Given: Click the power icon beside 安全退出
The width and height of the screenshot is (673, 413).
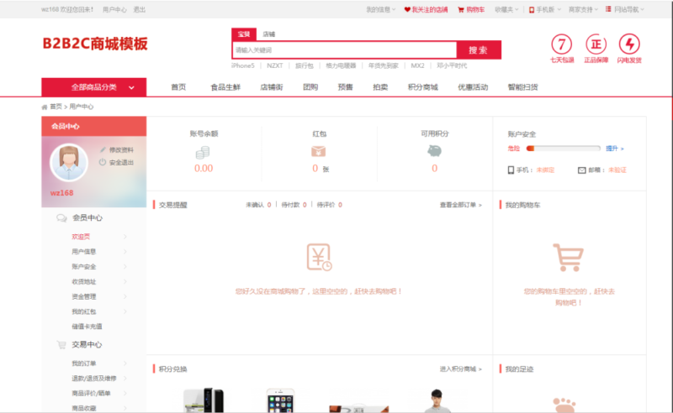Looking at the screenshot, I should [102, 162].
